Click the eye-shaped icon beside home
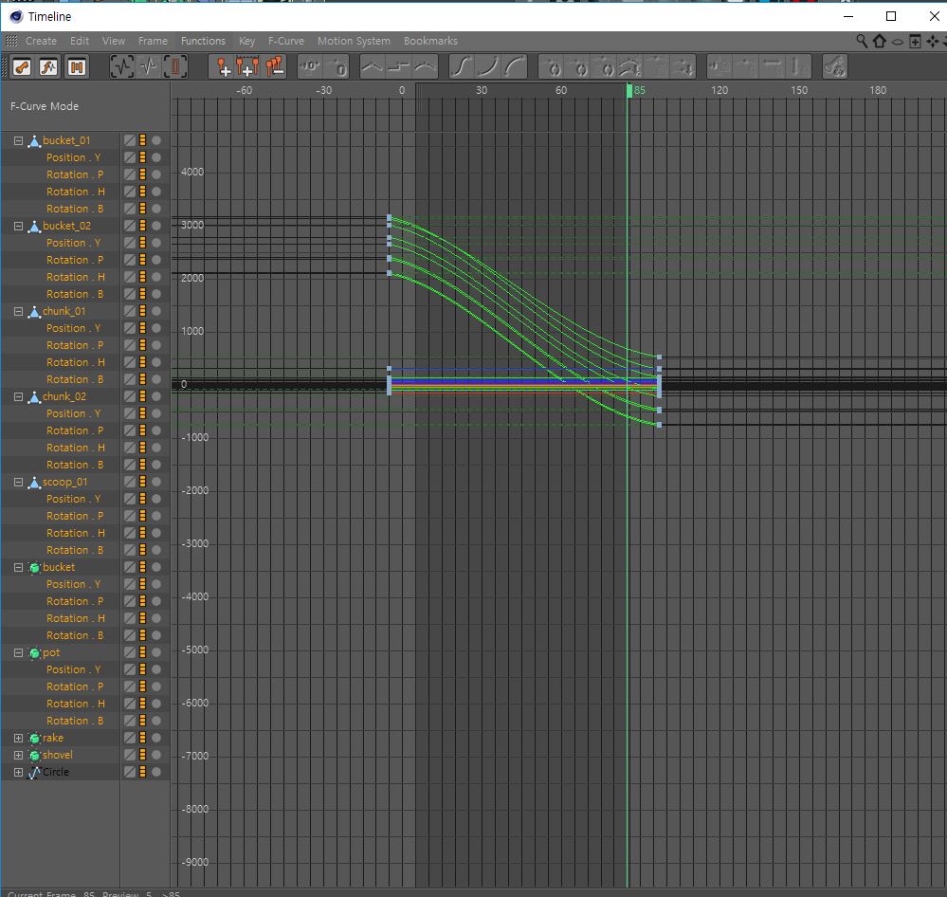This screenshot has height=897, width=947. 898,42
